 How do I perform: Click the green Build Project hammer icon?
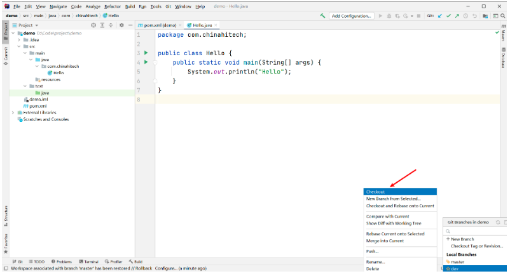click(x=322, y=16)
